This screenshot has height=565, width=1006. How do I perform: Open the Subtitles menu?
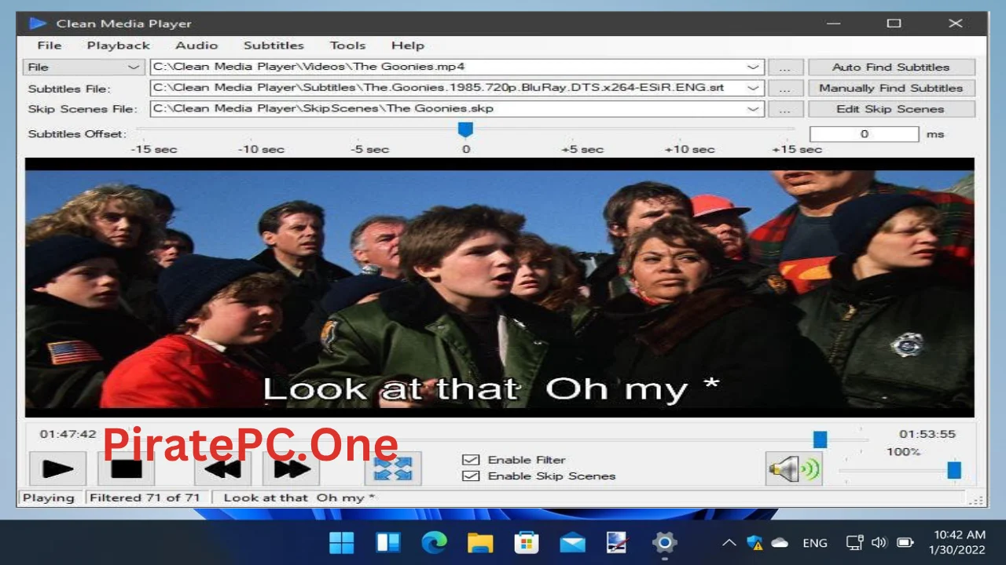pyautogui.click(x=274, y=46)
